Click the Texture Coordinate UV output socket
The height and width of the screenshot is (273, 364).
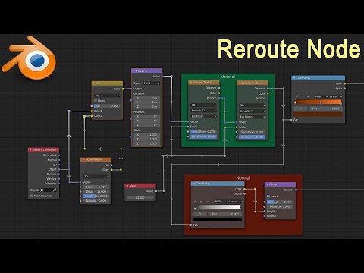59,165
